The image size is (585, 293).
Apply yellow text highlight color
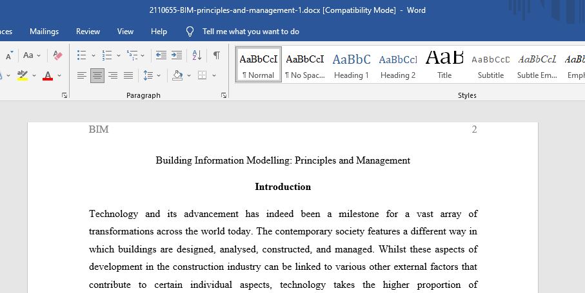tap(23, 75)
